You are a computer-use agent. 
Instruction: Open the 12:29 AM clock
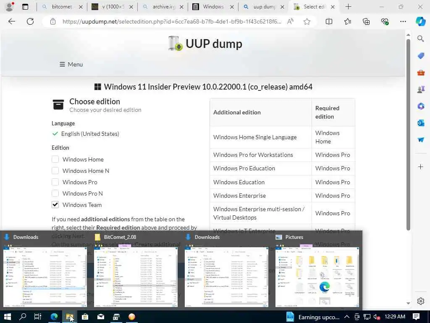coord(395,317)
